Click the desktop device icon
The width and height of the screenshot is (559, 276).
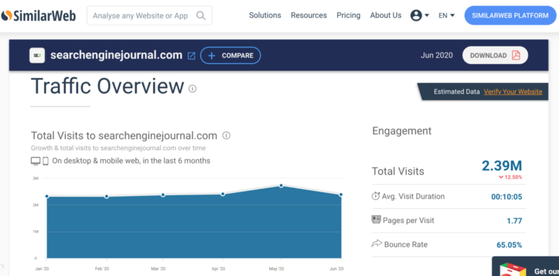36,161
